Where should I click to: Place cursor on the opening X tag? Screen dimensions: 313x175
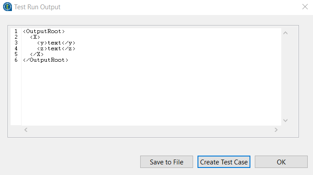coord(35,37)
